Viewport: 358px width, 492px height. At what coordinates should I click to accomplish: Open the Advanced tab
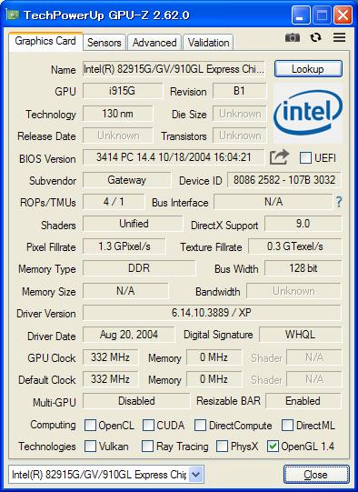(x=154, y=43)
